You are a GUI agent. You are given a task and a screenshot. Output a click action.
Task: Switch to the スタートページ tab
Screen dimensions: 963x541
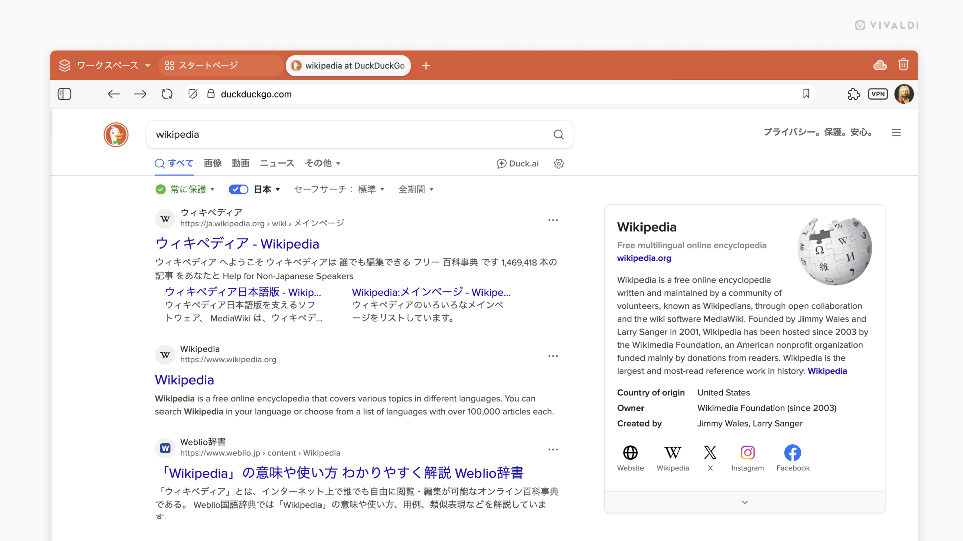(x=221, y=66)
